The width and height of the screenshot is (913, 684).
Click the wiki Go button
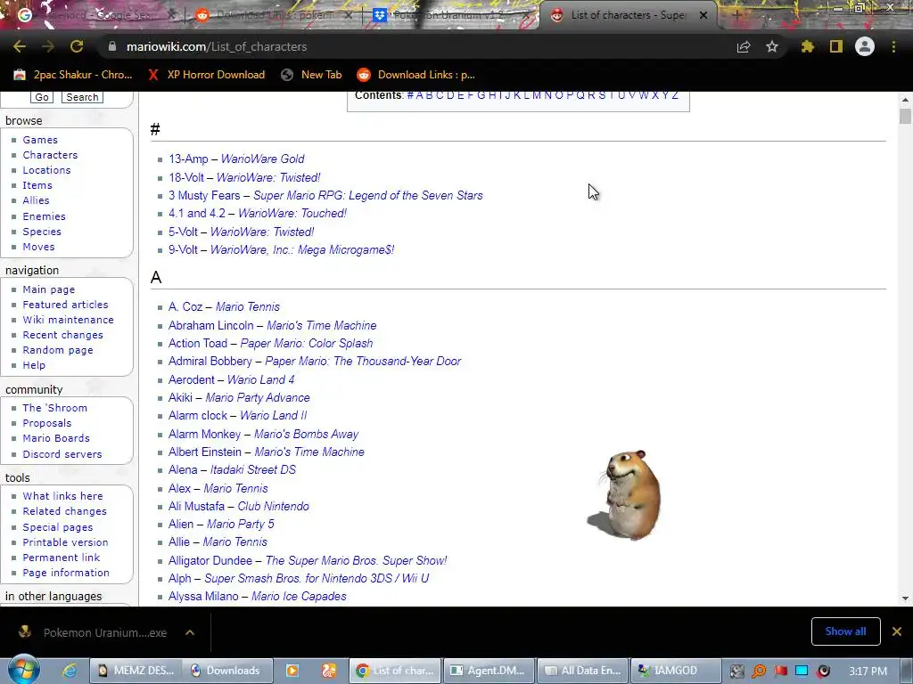point(41,97)
